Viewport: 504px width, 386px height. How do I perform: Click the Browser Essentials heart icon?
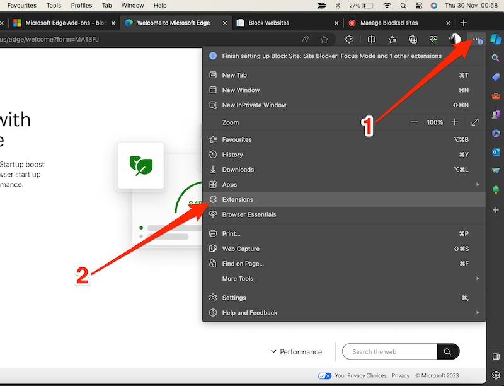(x=433, y=39)
